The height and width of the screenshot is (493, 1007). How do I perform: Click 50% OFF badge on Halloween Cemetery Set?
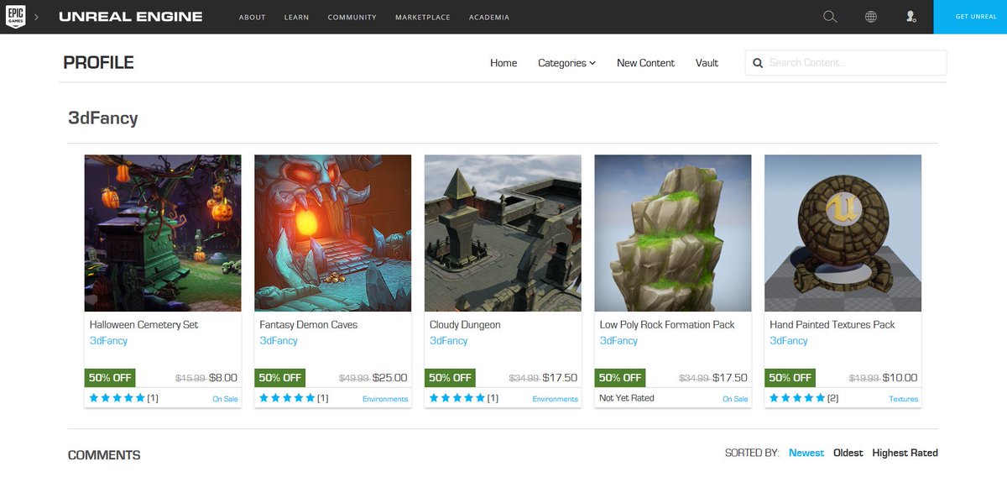tap(110, 378)
